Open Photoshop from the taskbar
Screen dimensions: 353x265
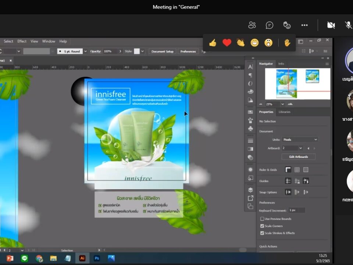(97, 258)
